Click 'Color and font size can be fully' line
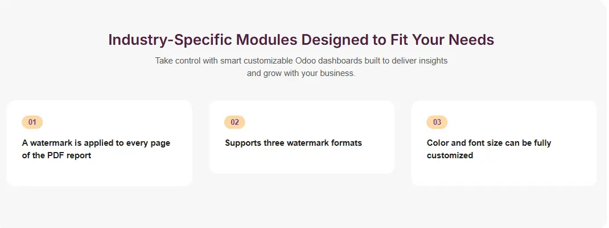This screenshot has height=228, width=609. [x=488, y=143]
